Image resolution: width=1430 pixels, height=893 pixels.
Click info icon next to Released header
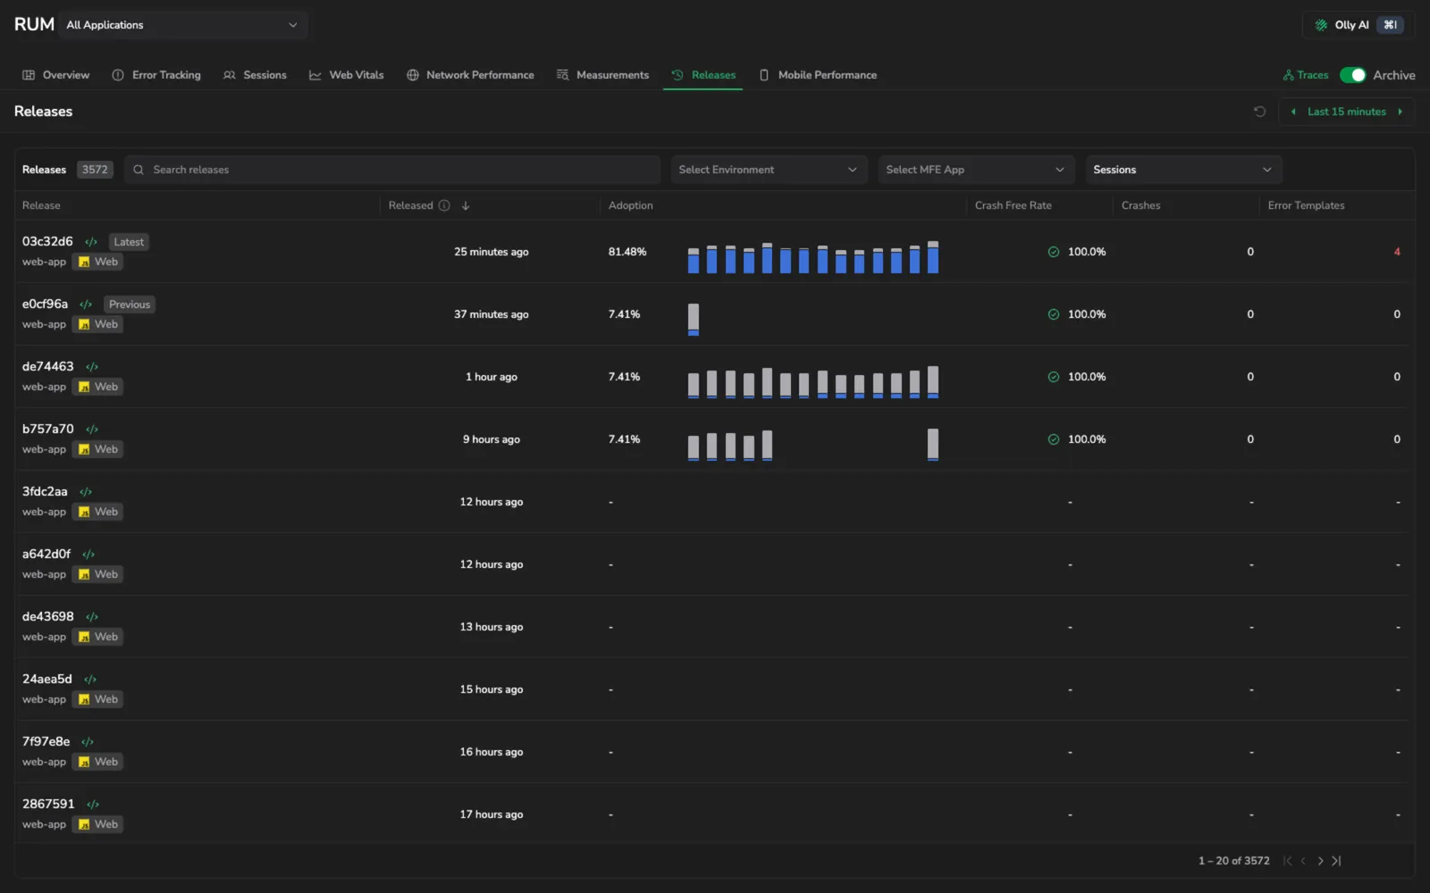(444, 205)
